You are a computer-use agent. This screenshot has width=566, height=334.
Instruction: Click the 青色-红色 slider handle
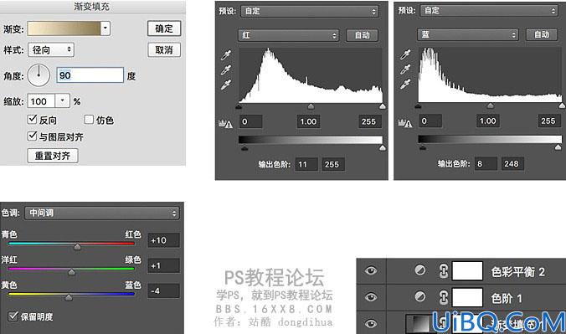tap(77, 247)
